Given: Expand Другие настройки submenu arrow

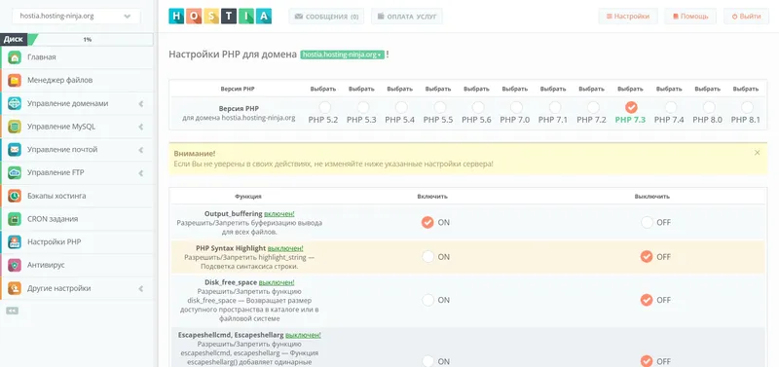Looking at the screenshot, I should 141,288.
